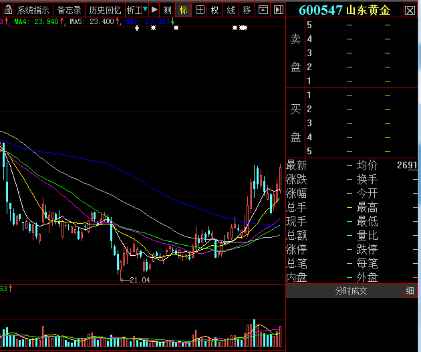Click the plus-shaped event marker
421x352 pixels.
137,28
